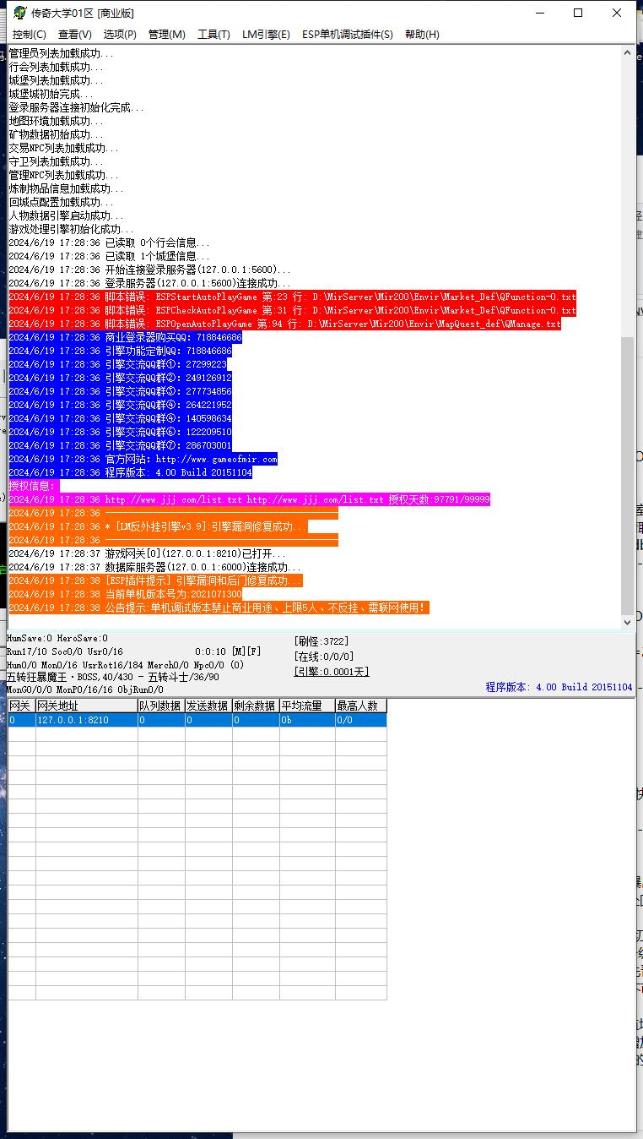Click the ESP插件提示 log line
Image resolution: width=643 pixels, height=1139 pixels.
(x=155, y=580)
